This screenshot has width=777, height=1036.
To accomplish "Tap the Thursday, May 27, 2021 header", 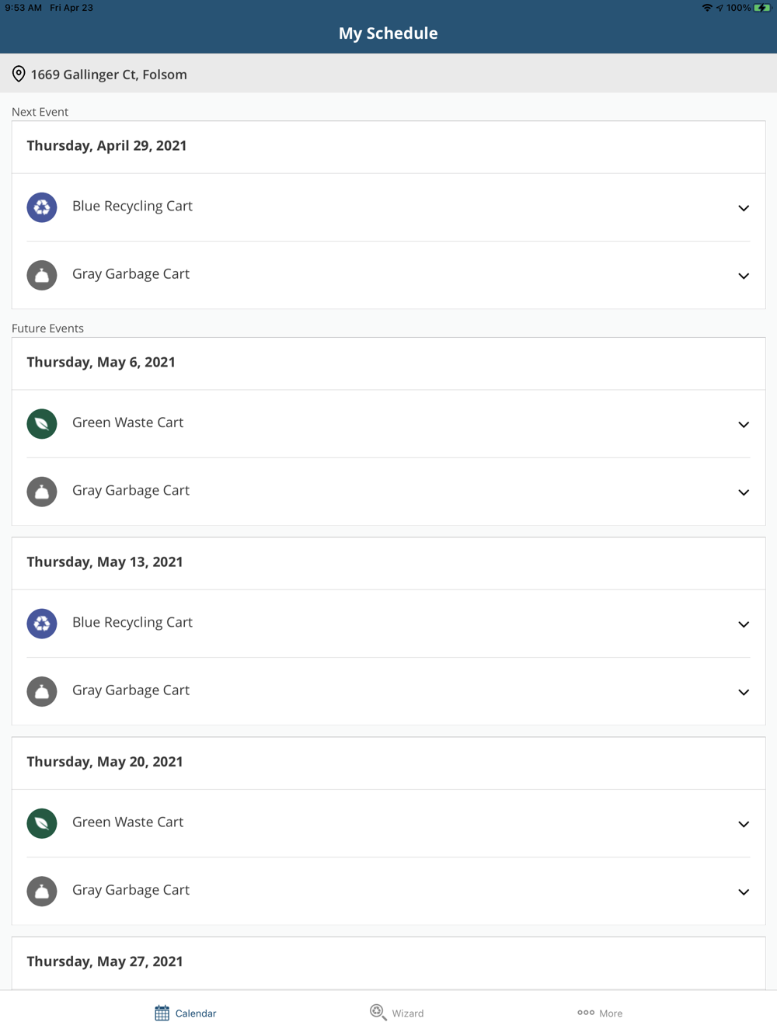I will [105, 961].
